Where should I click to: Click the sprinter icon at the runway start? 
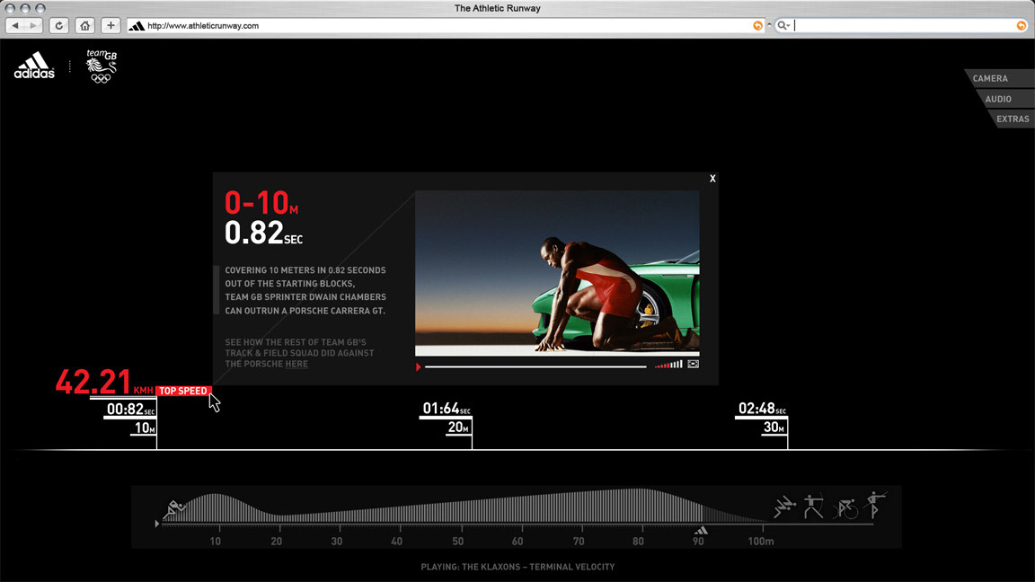175,509
